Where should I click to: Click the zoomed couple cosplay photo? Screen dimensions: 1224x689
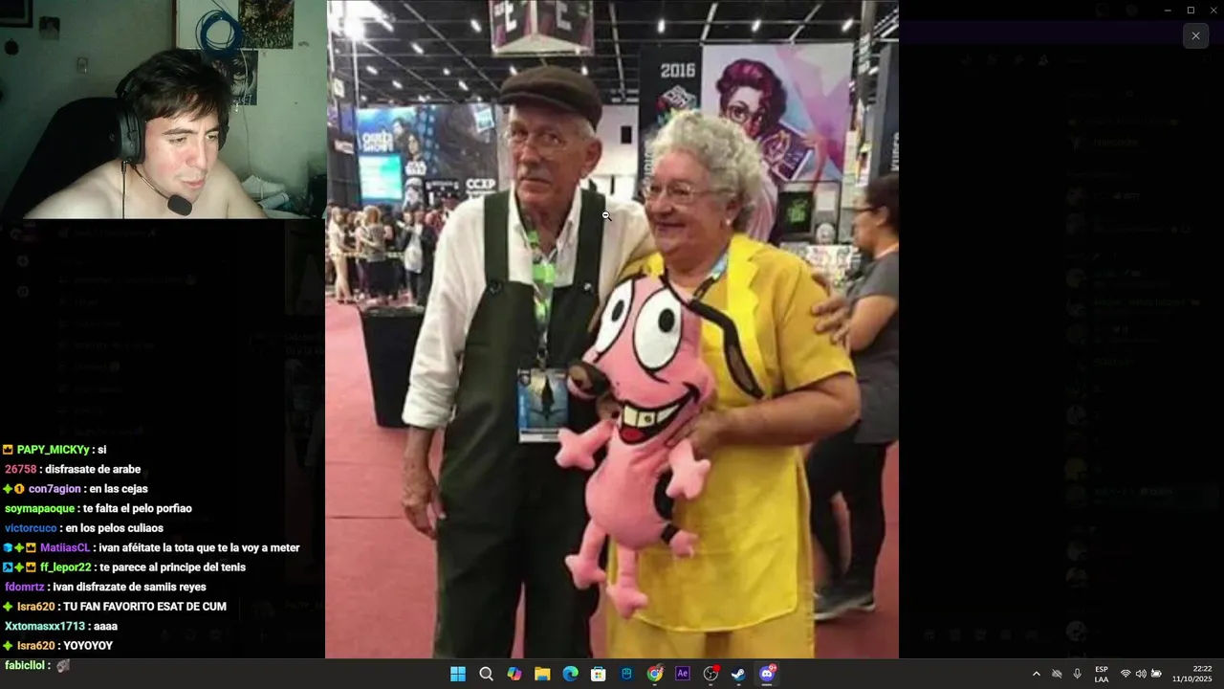point(612,329)
